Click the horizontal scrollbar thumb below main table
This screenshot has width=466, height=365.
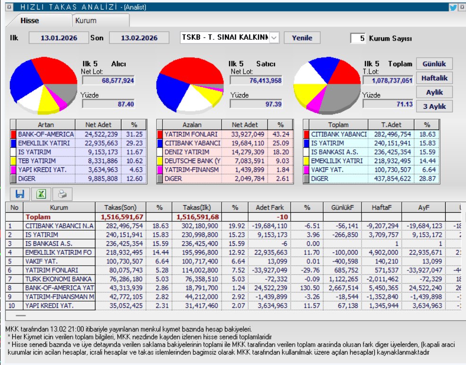pos(21,316)
